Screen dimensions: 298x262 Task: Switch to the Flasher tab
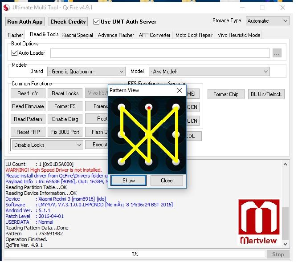[x=15, y=35]
